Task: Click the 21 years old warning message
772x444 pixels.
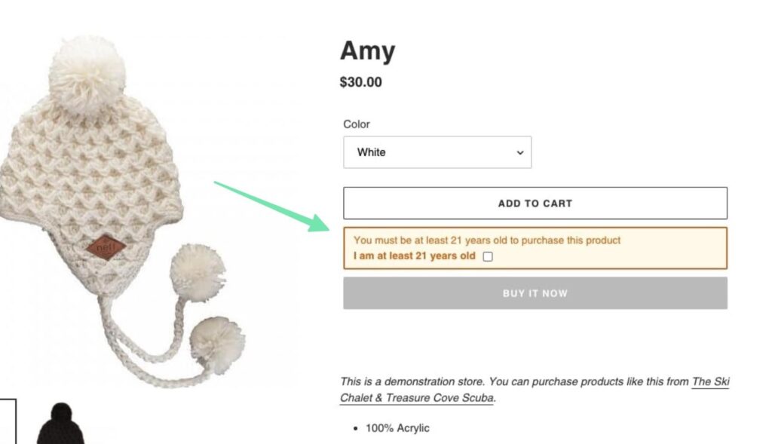Action: point(486,240)
